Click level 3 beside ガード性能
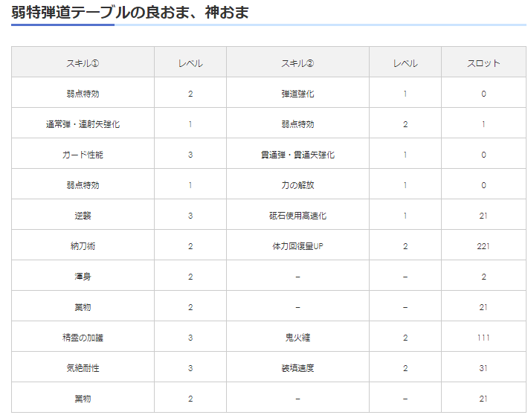Screen dimensions: 528x415 190,155
